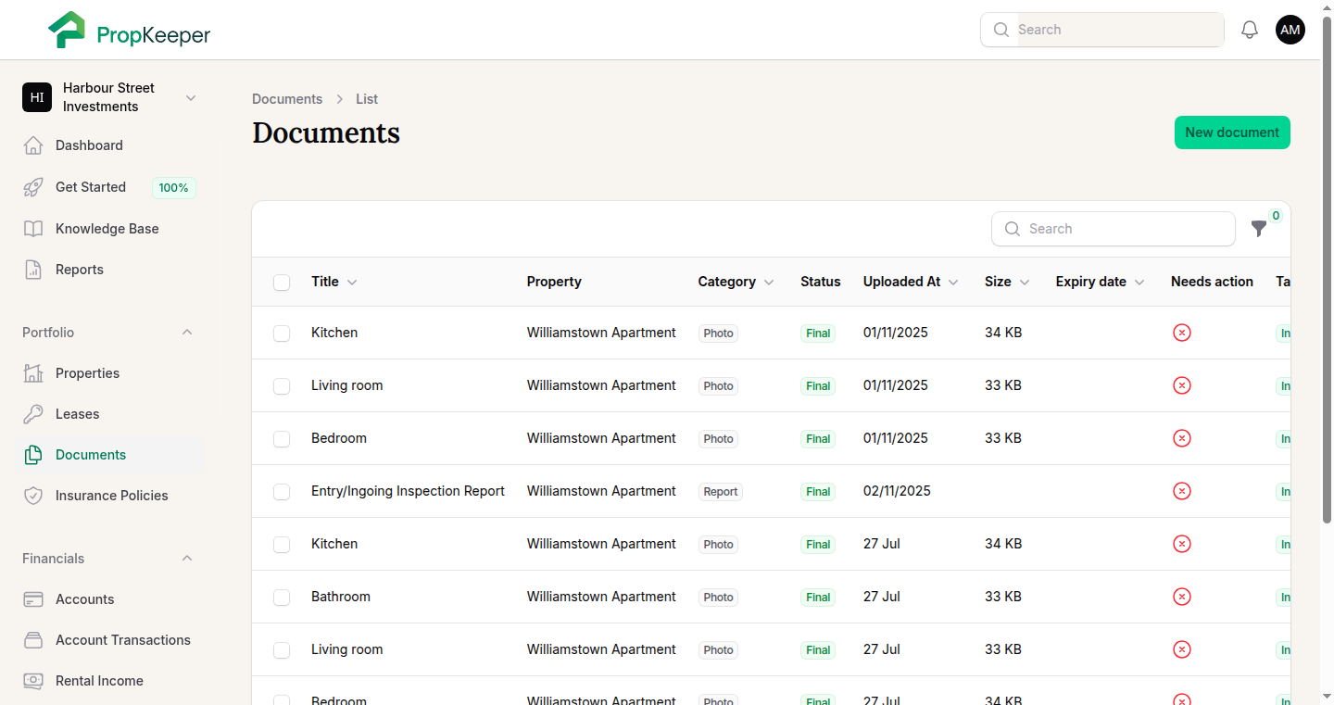Click the Account Transactions stack icon
This screenshot has height=705, width=1334.
33,640
